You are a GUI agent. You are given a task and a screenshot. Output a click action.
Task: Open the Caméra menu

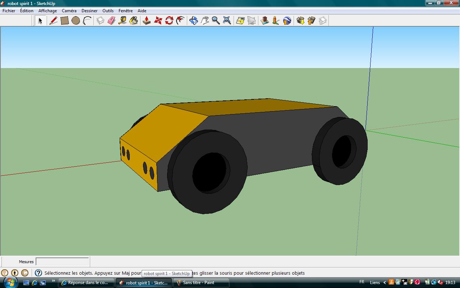pos(69,11)
